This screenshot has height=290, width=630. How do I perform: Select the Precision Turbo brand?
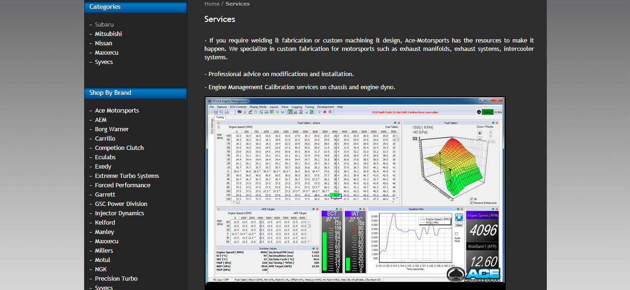click(x=116, y=278)
